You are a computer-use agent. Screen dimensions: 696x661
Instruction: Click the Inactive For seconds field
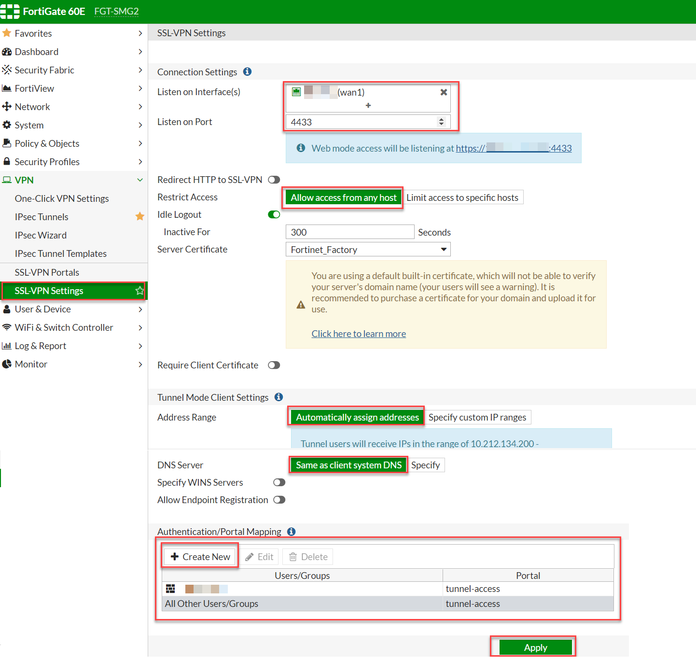[350, 232]
